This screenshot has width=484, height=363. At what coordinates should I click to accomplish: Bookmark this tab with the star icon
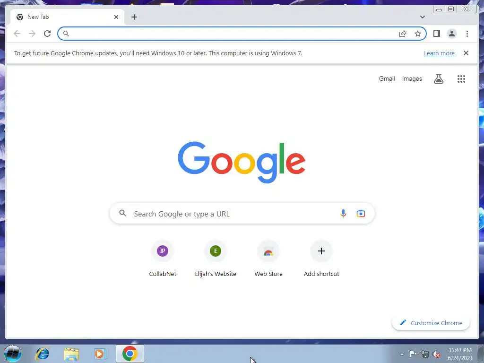(x=418, y=34)
